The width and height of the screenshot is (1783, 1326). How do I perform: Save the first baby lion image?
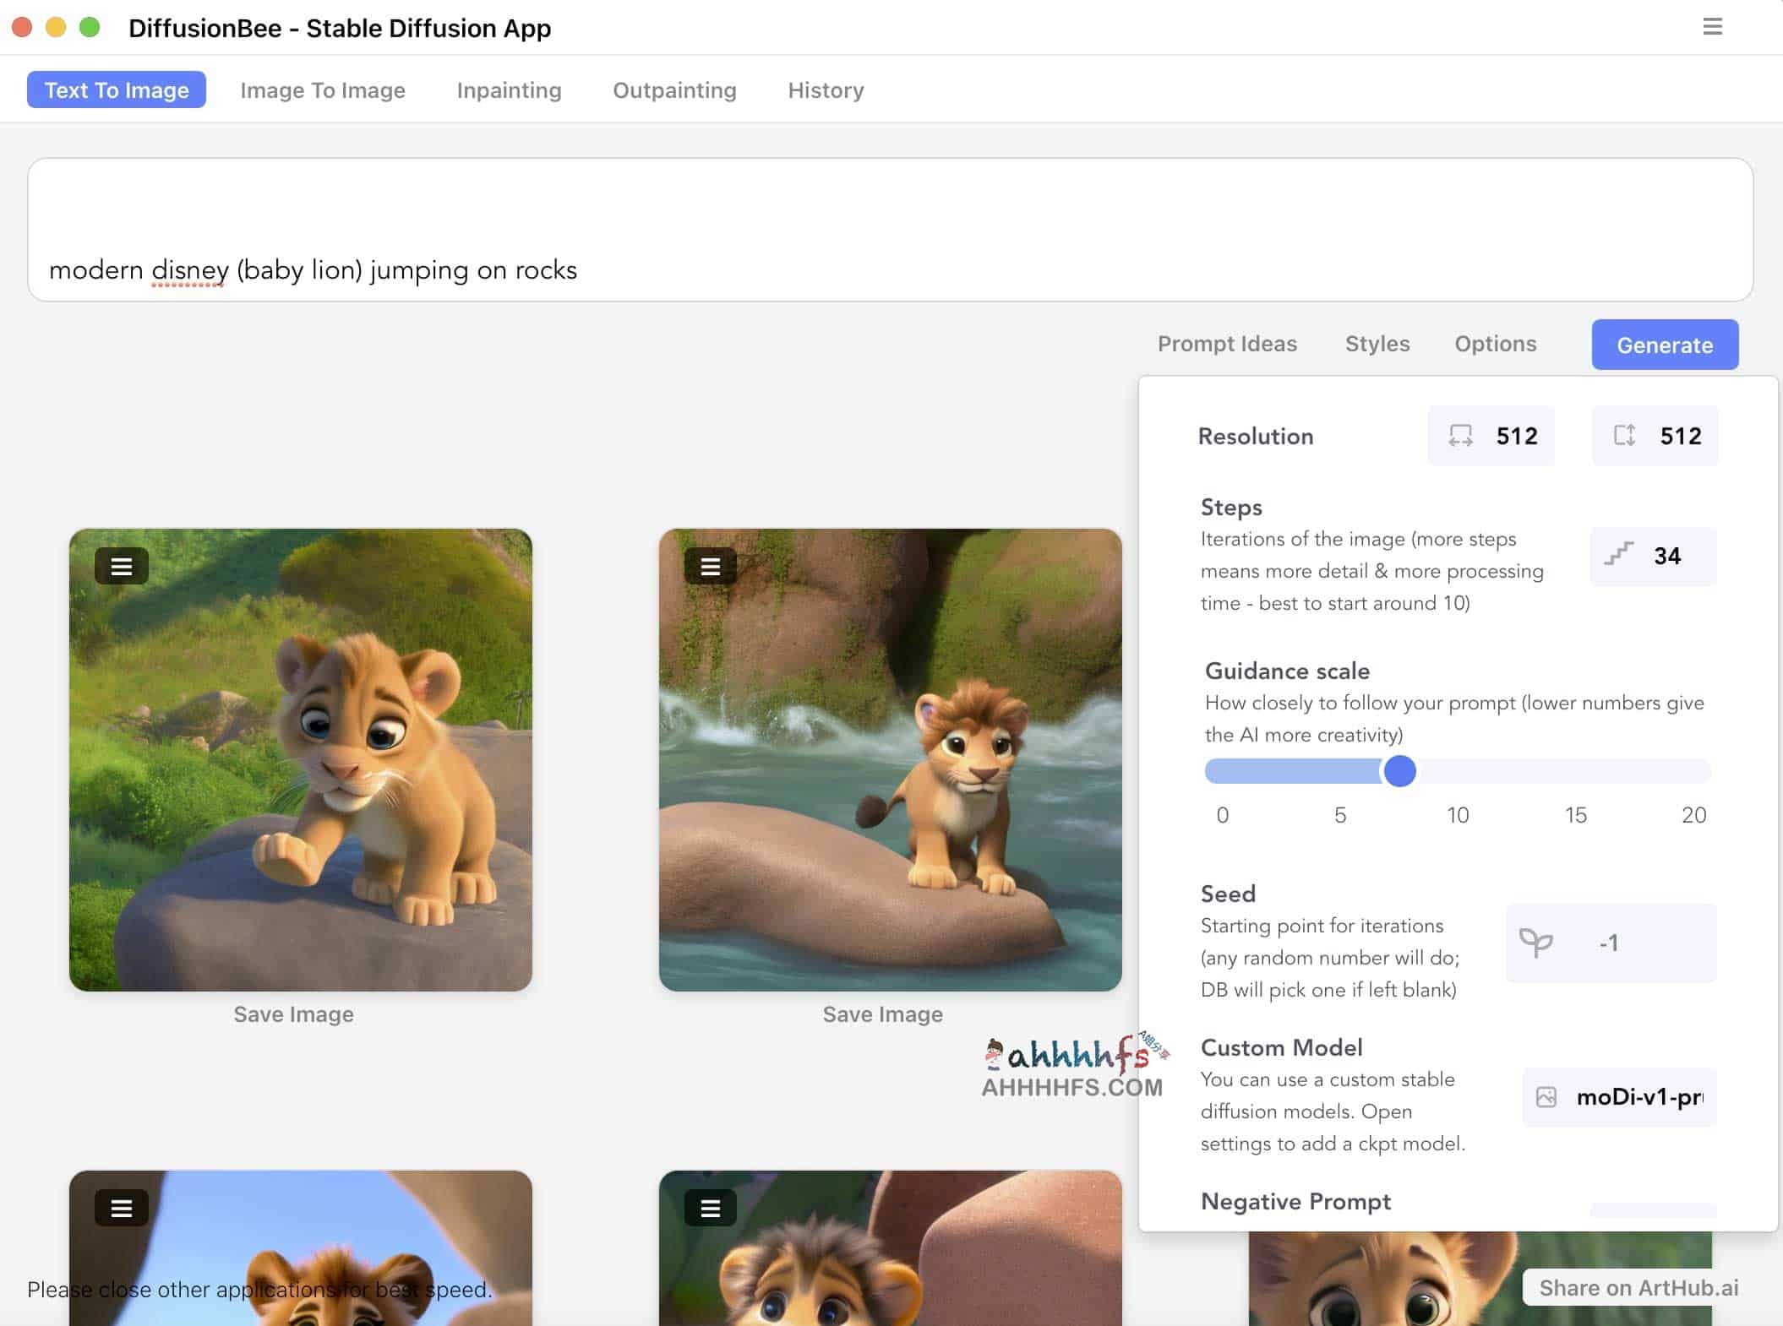click(292, 1014)
